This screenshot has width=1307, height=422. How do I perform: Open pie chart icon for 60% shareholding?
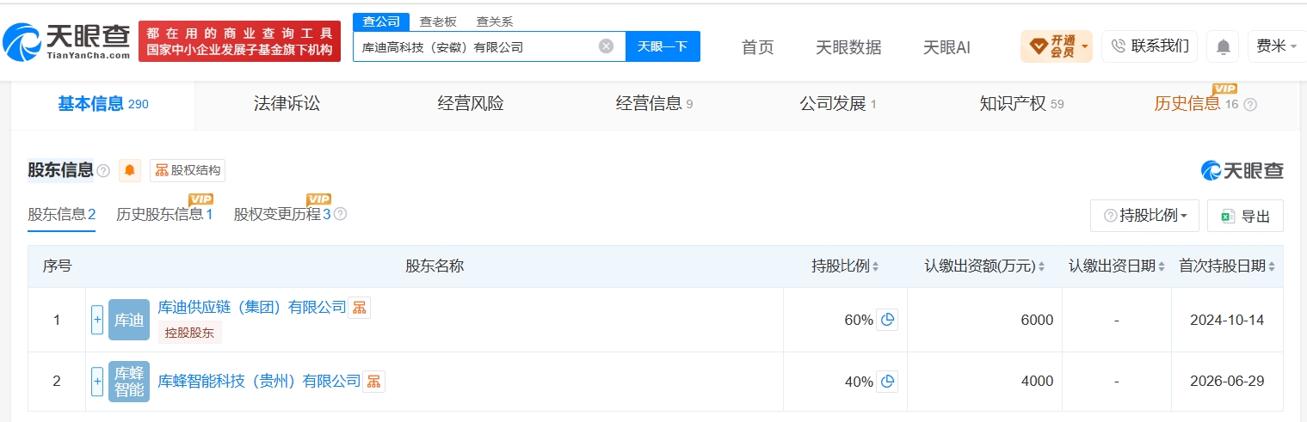[887, 320]
